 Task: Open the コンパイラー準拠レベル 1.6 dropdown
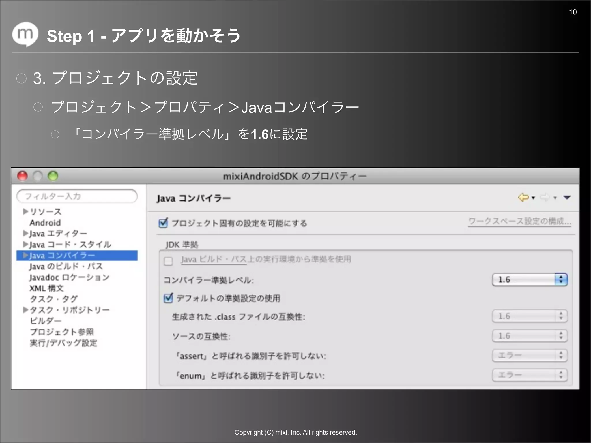point(530,279)
